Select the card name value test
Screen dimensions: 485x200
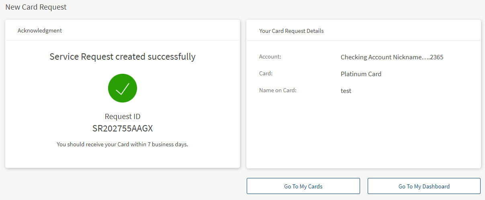coord(346,91)
